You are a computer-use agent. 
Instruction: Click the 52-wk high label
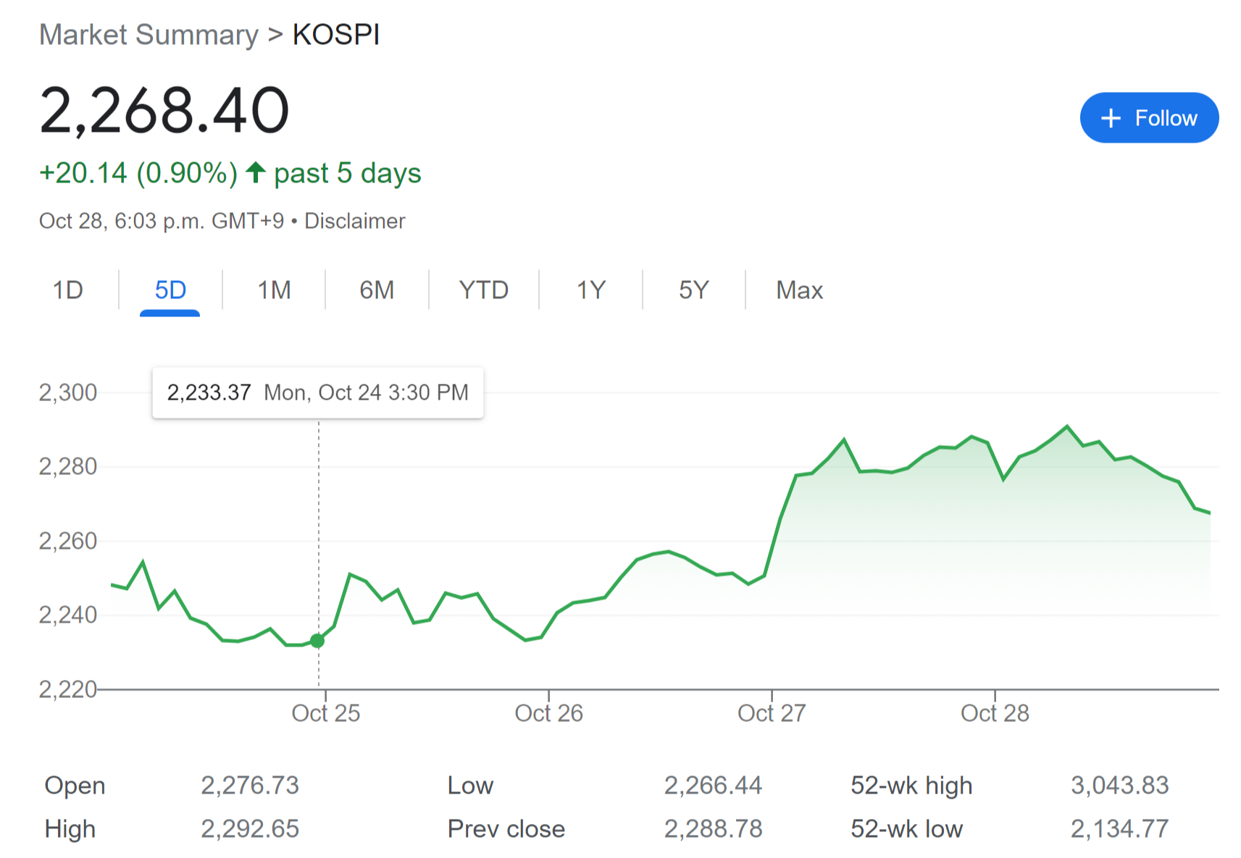click(911, 786)
